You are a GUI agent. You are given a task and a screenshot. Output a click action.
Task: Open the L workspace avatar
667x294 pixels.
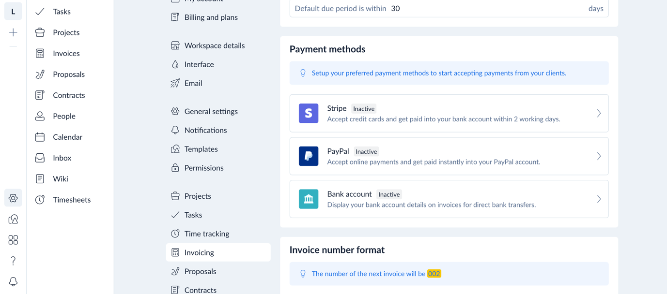click(13, 12)
